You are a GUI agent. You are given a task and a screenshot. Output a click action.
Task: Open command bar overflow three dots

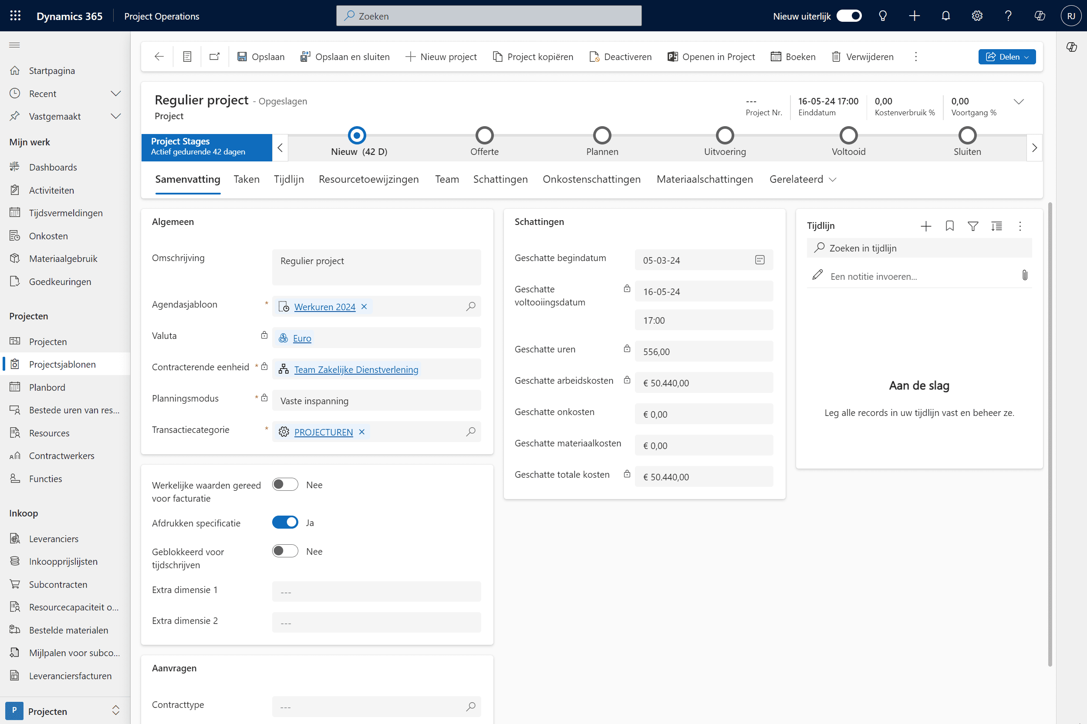click(x=915, y=56)
